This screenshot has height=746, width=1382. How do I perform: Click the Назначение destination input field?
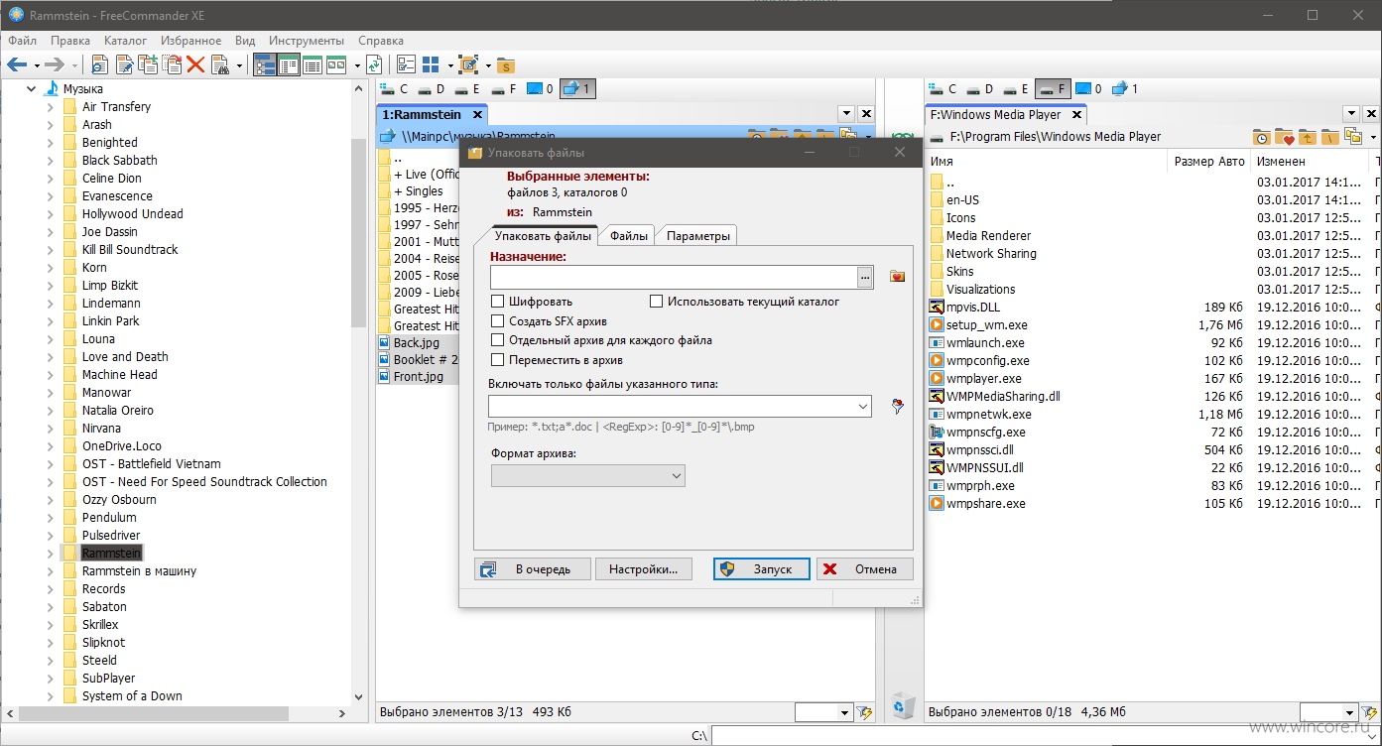tap(674, 277)
